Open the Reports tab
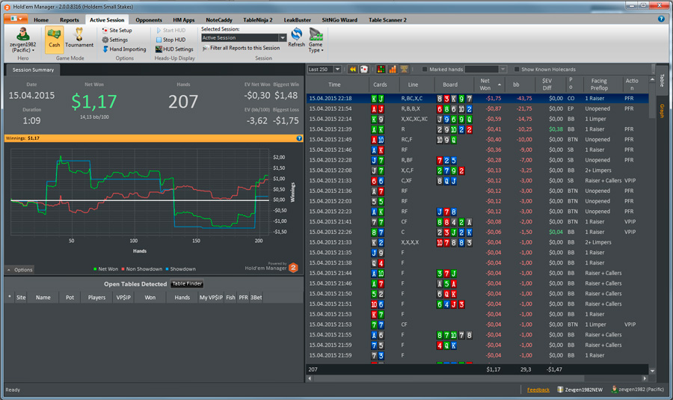The height and width of the screenshot is (400, 673). (x=70, y=19)
